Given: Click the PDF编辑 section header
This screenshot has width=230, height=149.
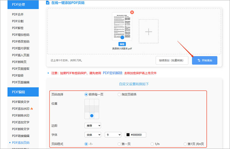Looking at the screenshot, I should pos(23,92).
